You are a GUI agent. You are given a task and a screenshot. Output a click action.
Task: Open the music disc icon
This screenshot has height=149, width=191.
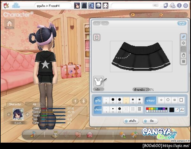[x=172, y=6]
